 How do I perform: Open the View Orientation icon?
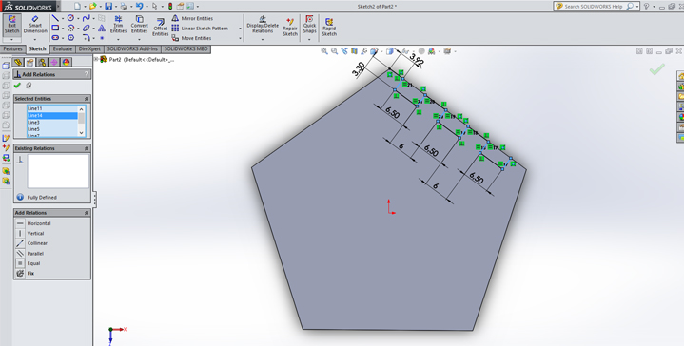pos(374,51)
